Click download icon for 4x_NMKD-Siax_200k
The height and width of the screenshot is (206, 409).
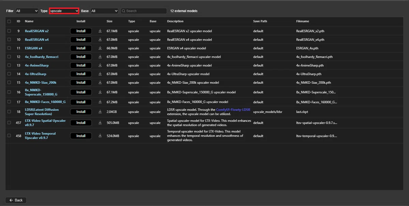pos(100,82)
